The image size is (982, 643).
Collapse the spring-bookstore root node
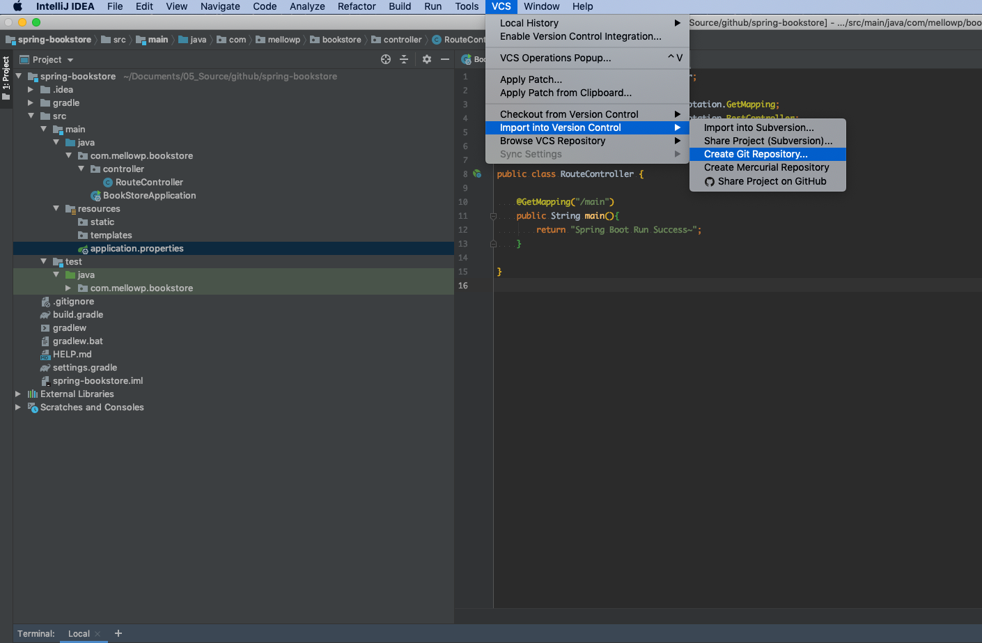click(19, 77)
